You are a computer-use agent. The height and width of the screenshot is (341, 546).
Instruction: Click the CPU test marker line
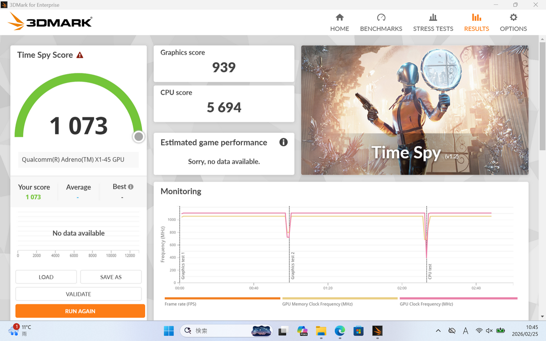pos(427,244)
